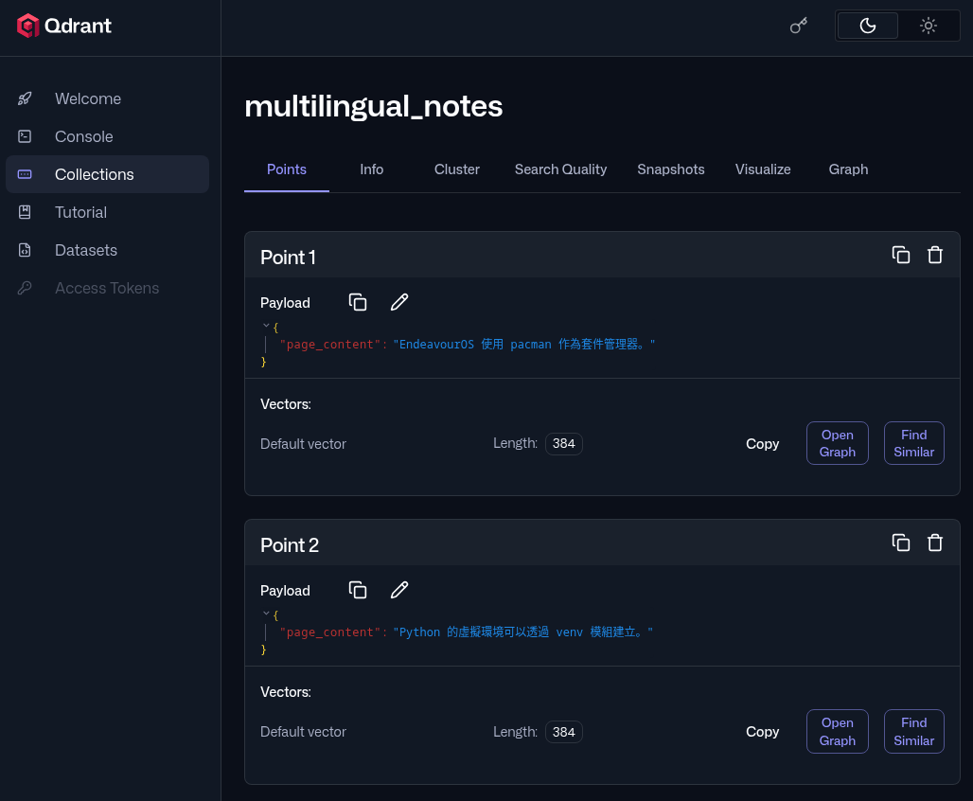Go to Console in the sidebar

point(83,136)
